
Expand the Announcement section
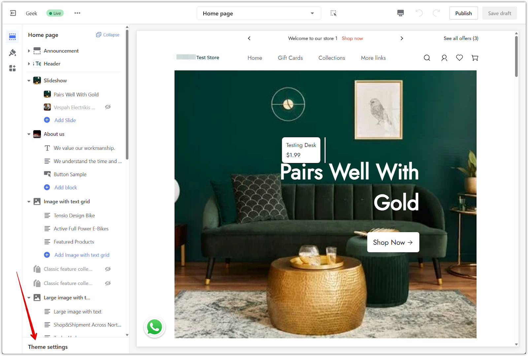pos(29,51)
